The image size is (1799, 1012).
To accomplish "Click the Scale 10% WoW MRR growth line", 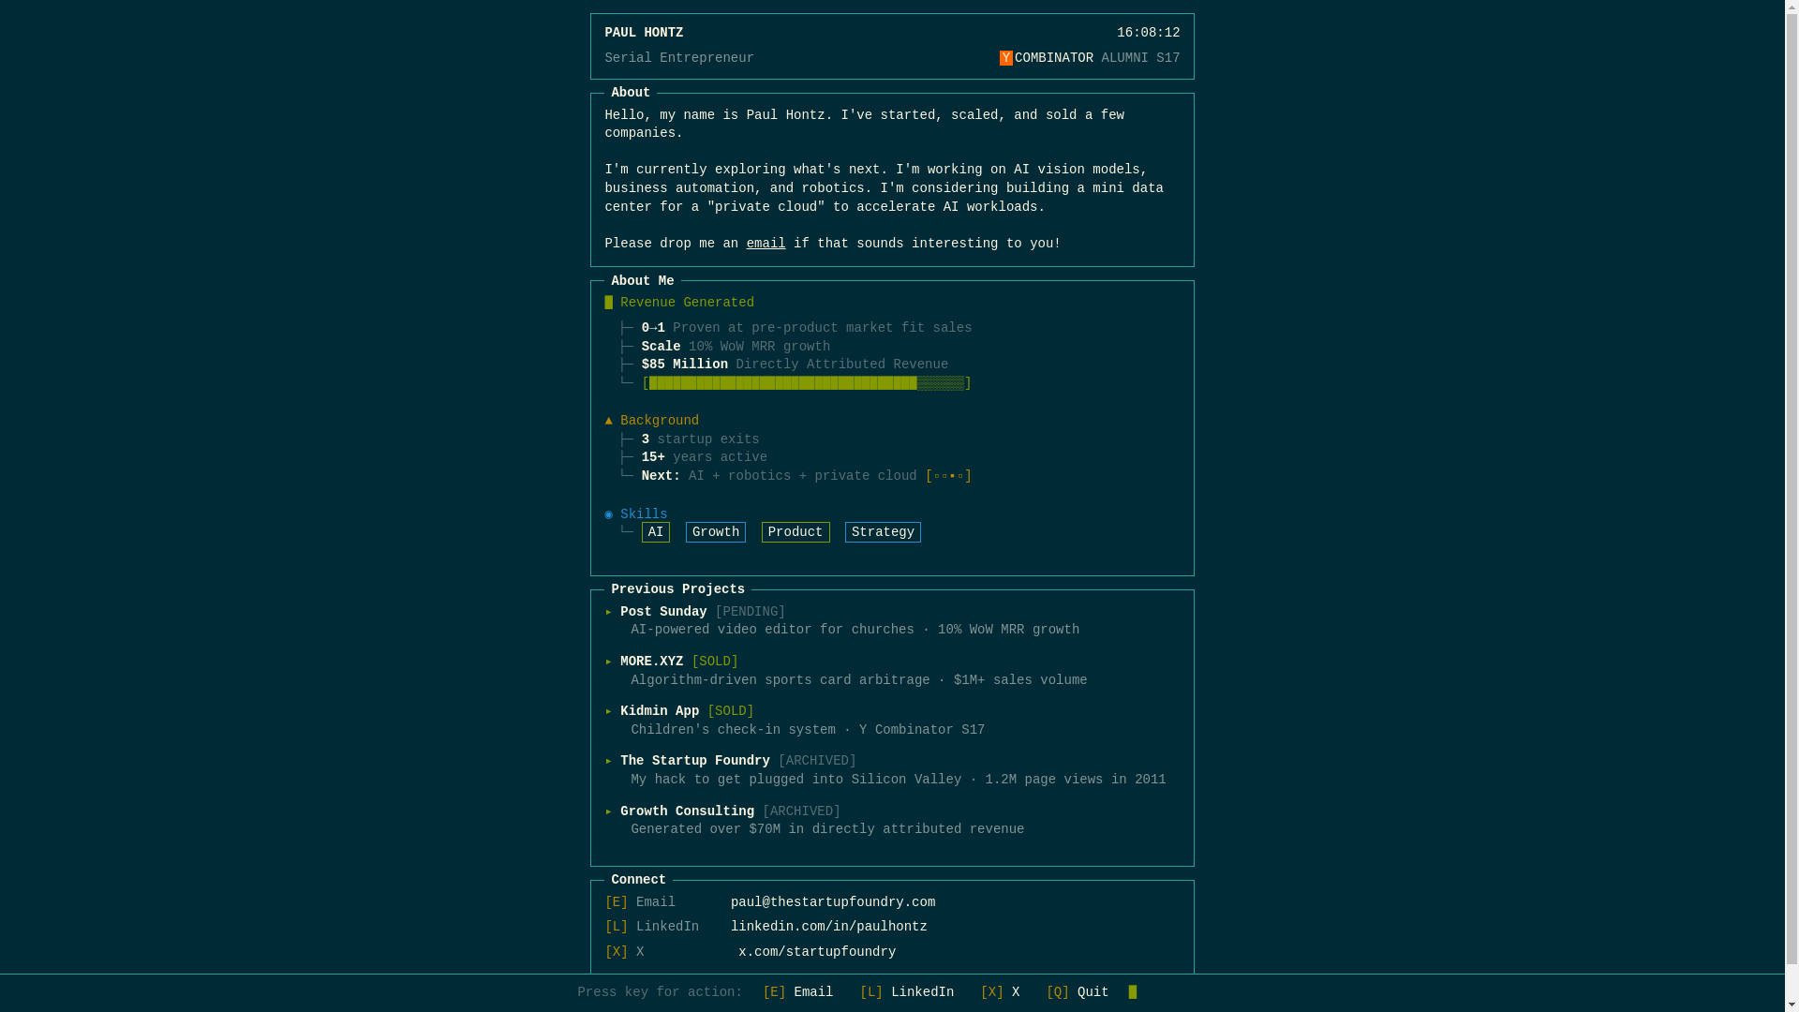I will pyautogui.click(x=736, y=347).
